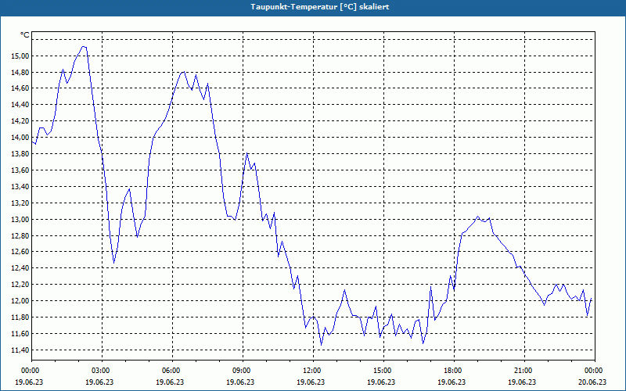The height and width of the screenshot is (391, 626).
Task: Click the '°C' unit label on the y-axis
Action: click(25, 35)
